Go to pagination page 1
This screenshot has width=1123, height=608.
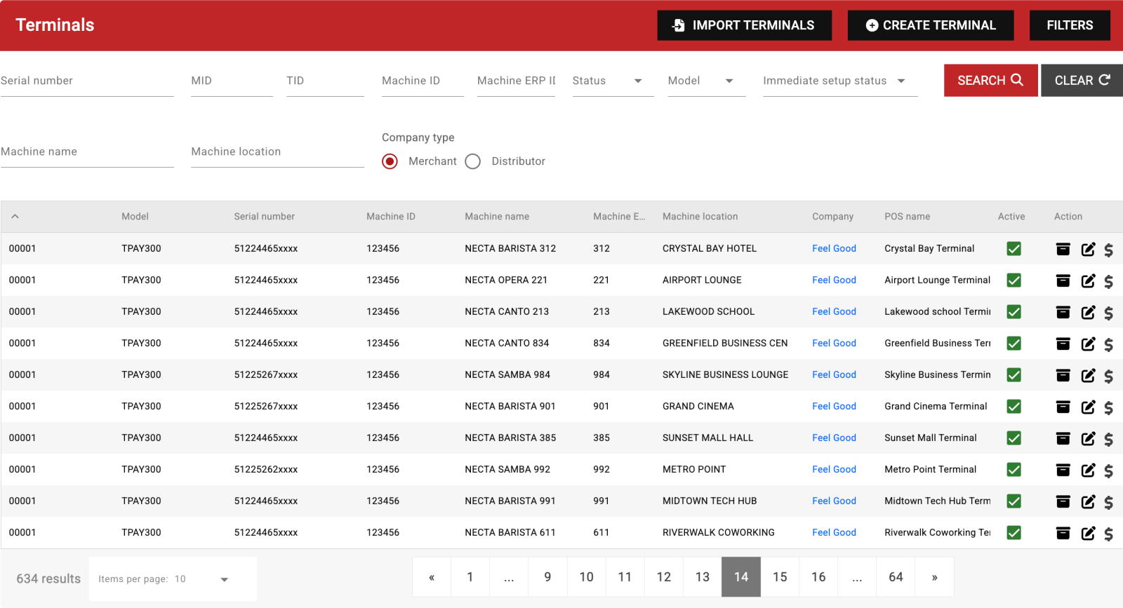pyautogui.click(x=470, y=577)
